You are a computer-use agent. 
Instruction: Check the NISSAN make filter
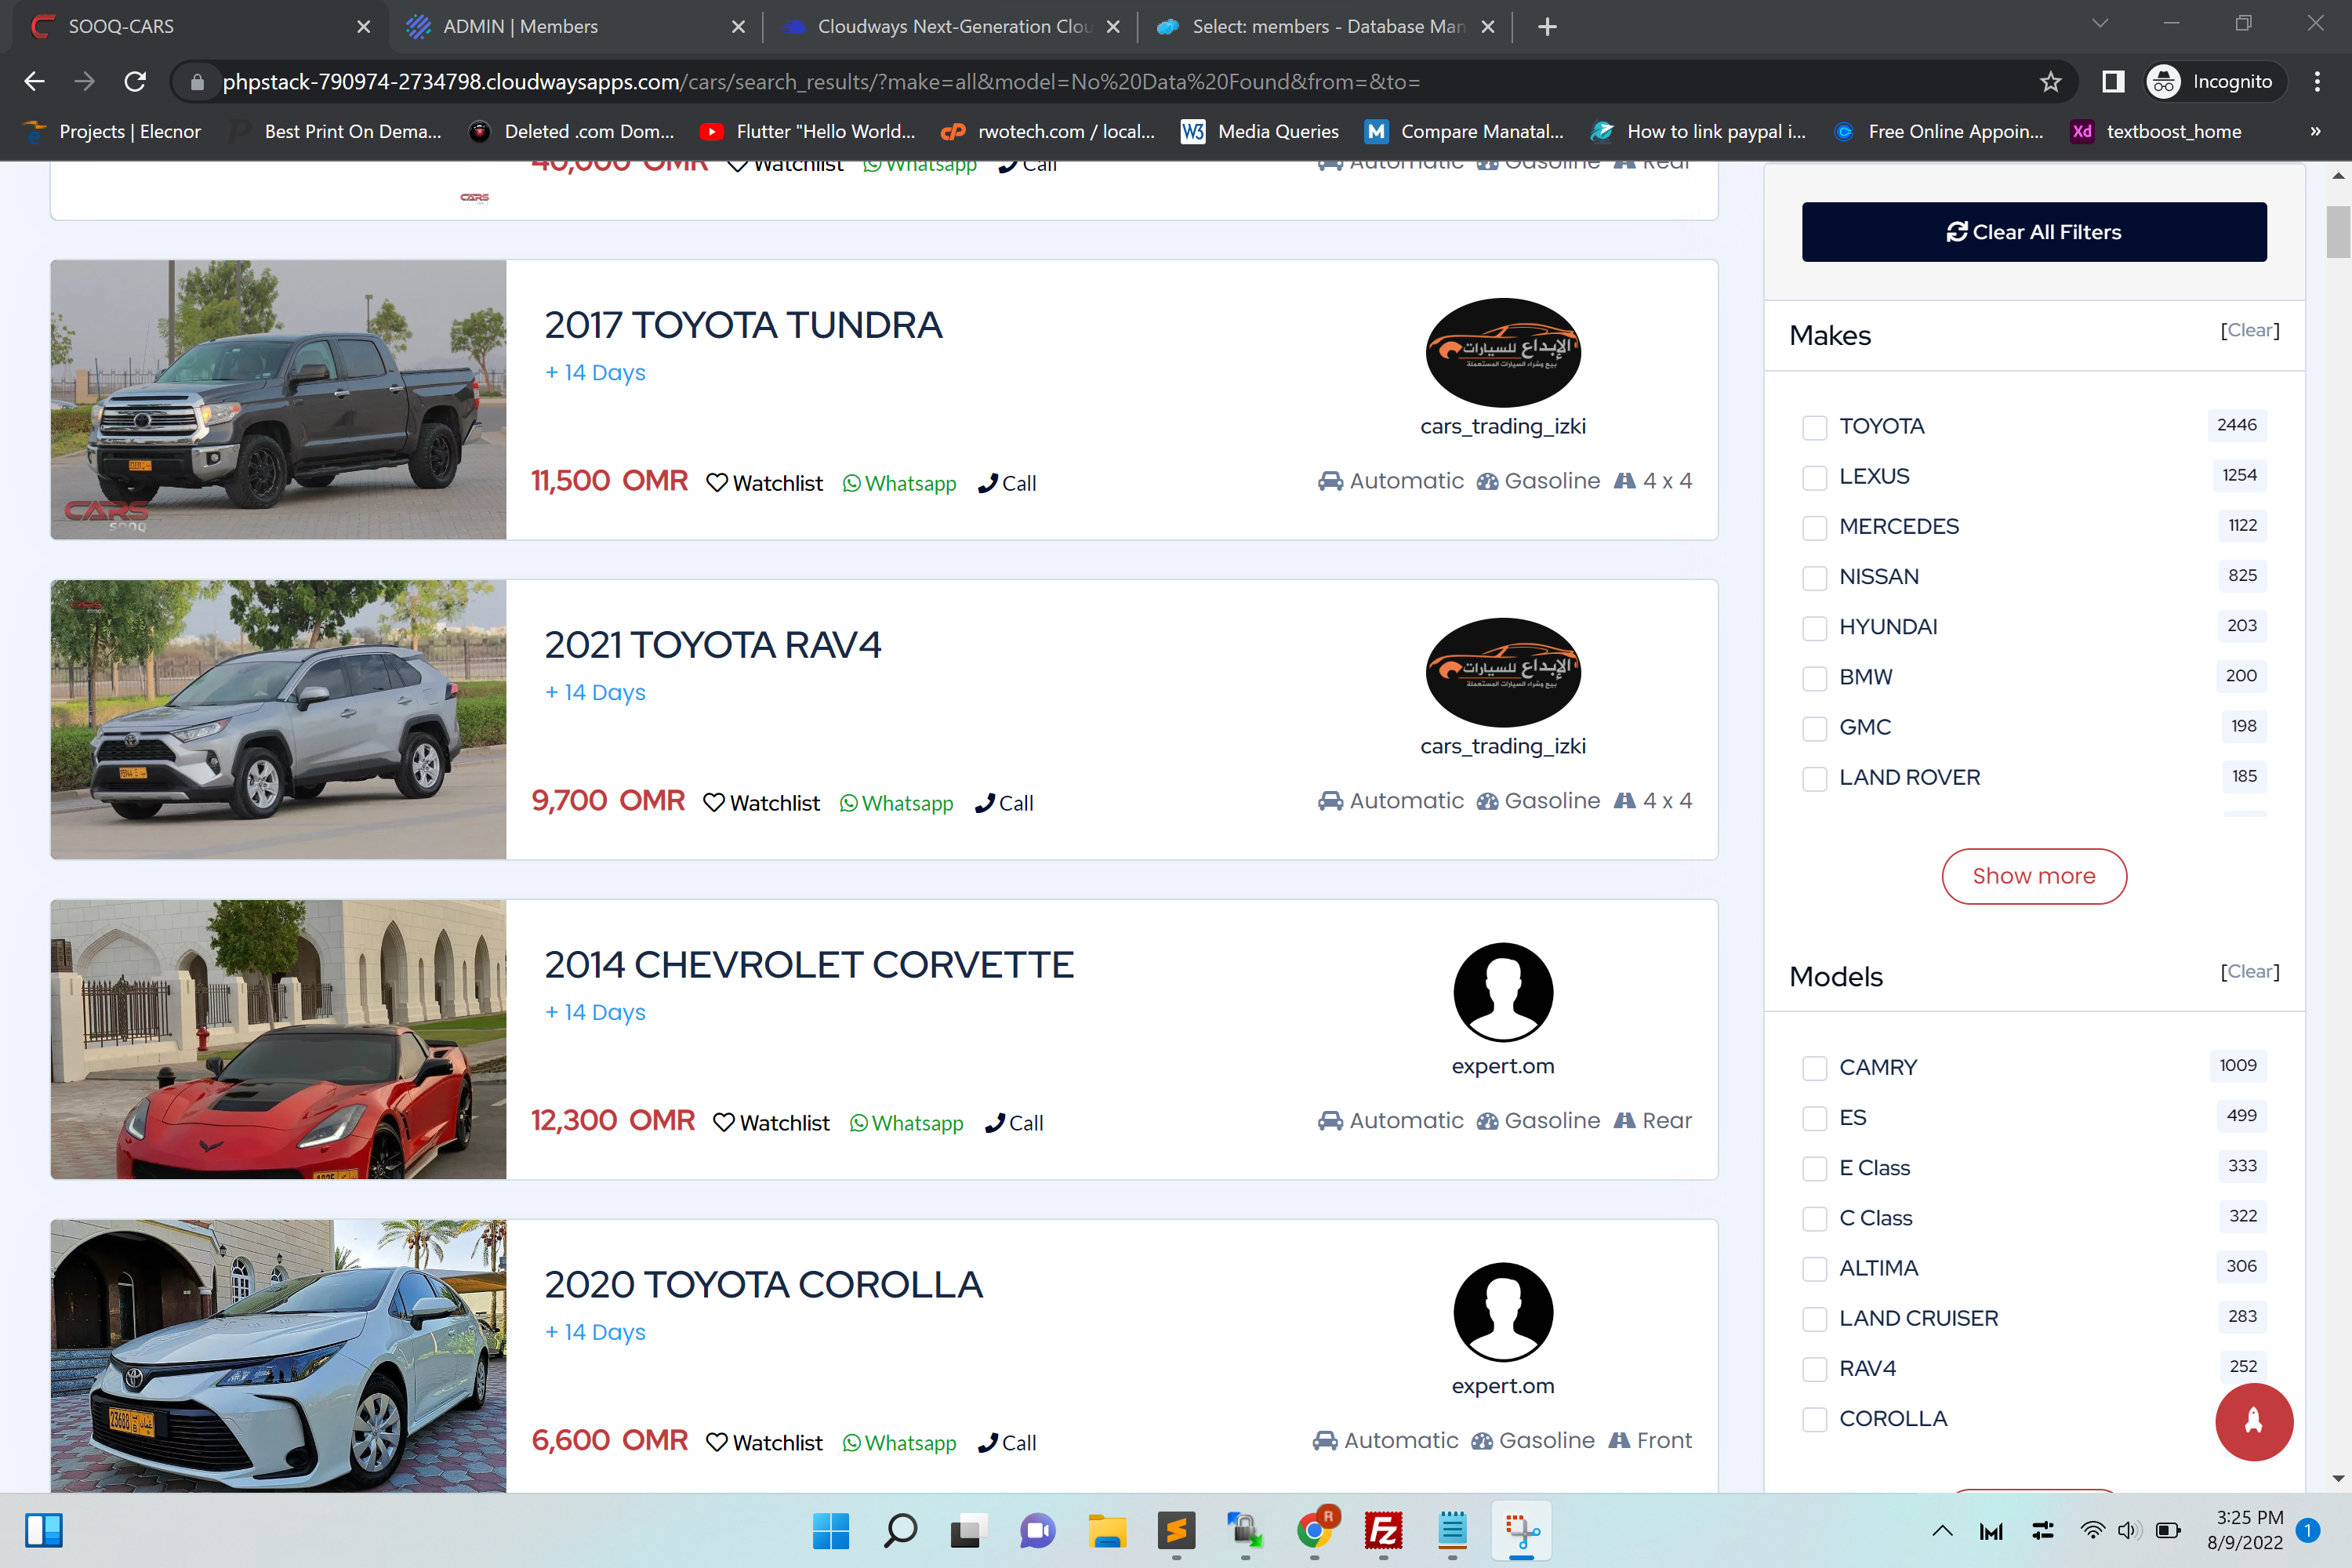[1814, 577]
